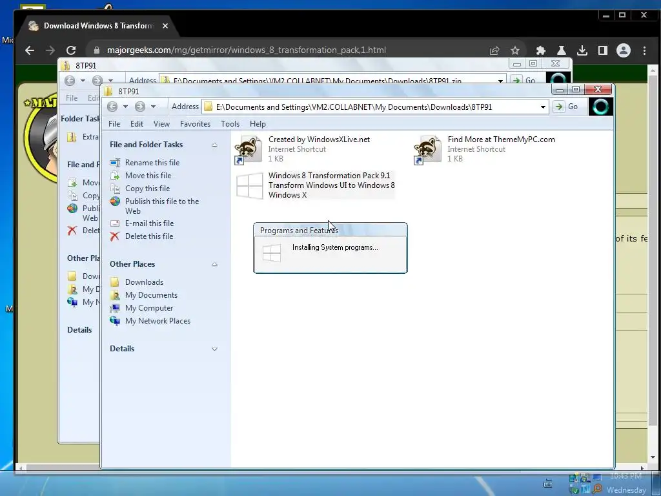Select Find More at ThemeMyPC.com shortcut icon

(427, 149)
